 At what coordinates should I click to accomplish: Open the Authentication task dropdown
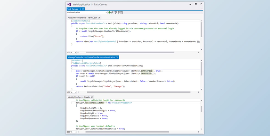point(106,13)
